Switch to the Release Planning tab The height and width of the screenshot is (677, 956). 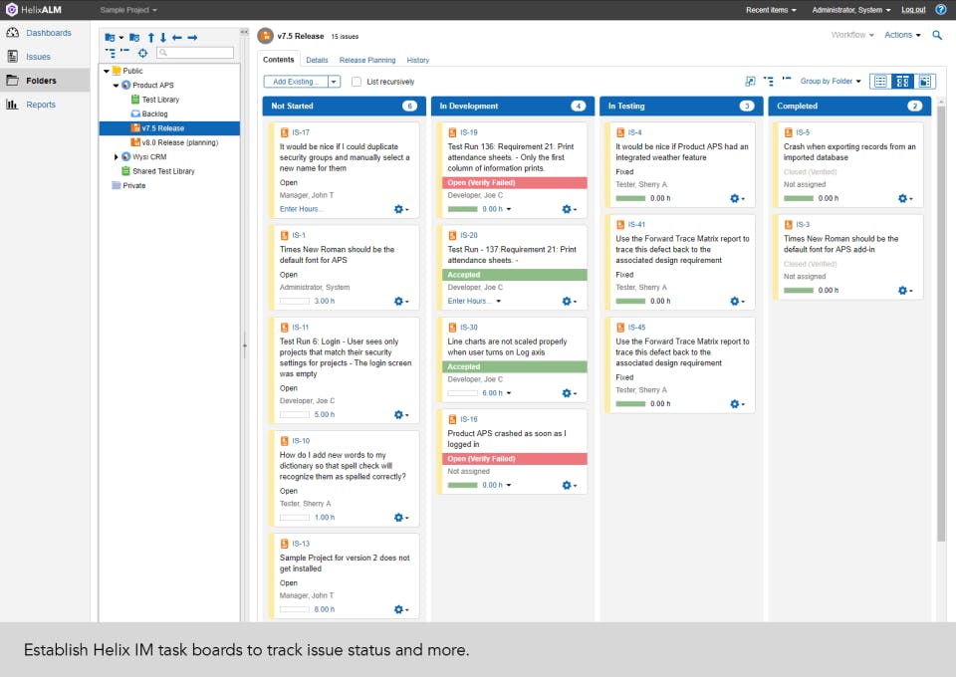pyautogui.click(x=367, y=61)
